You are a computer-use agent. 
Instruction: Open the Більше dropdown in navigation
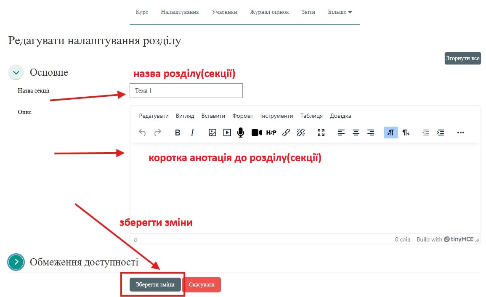tap(340, 12)
